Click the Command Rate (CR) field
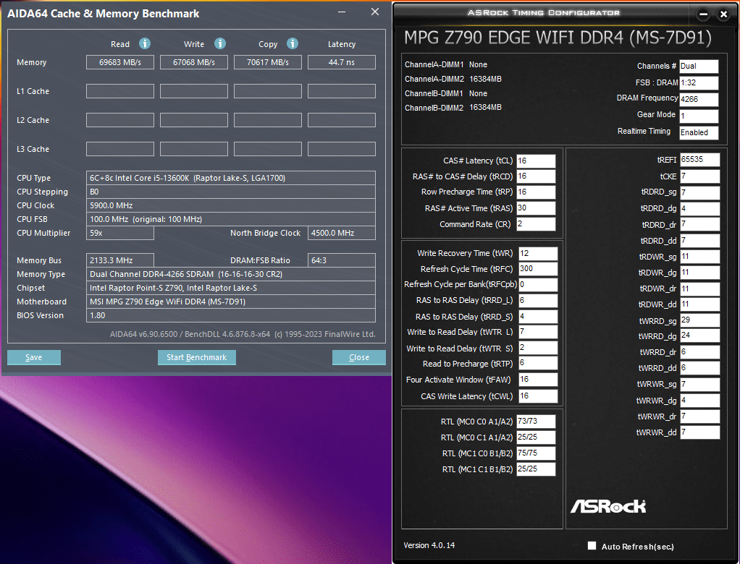 coord(536,224)
